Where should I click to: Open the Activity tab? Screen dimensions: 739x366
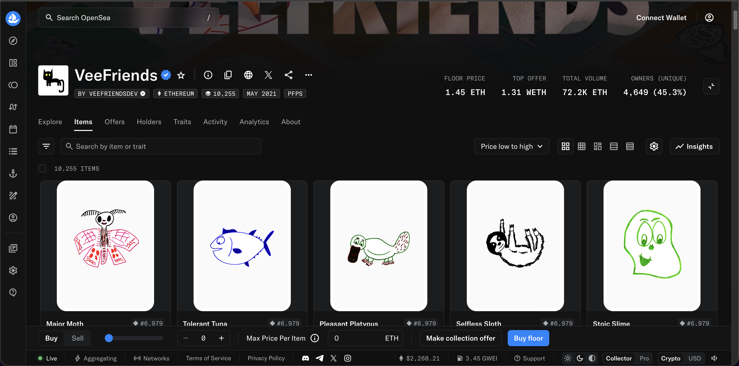point(215,122)
